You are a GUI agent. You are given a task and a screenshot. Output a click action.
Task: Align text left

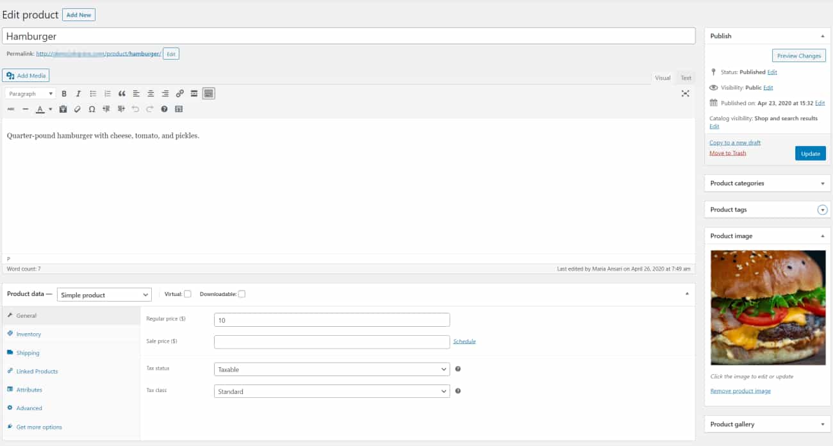pos(136,94)
